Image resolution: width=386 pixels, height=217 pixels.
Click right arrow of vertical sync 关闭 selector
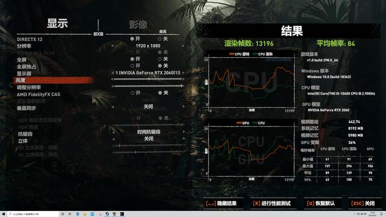183,107
